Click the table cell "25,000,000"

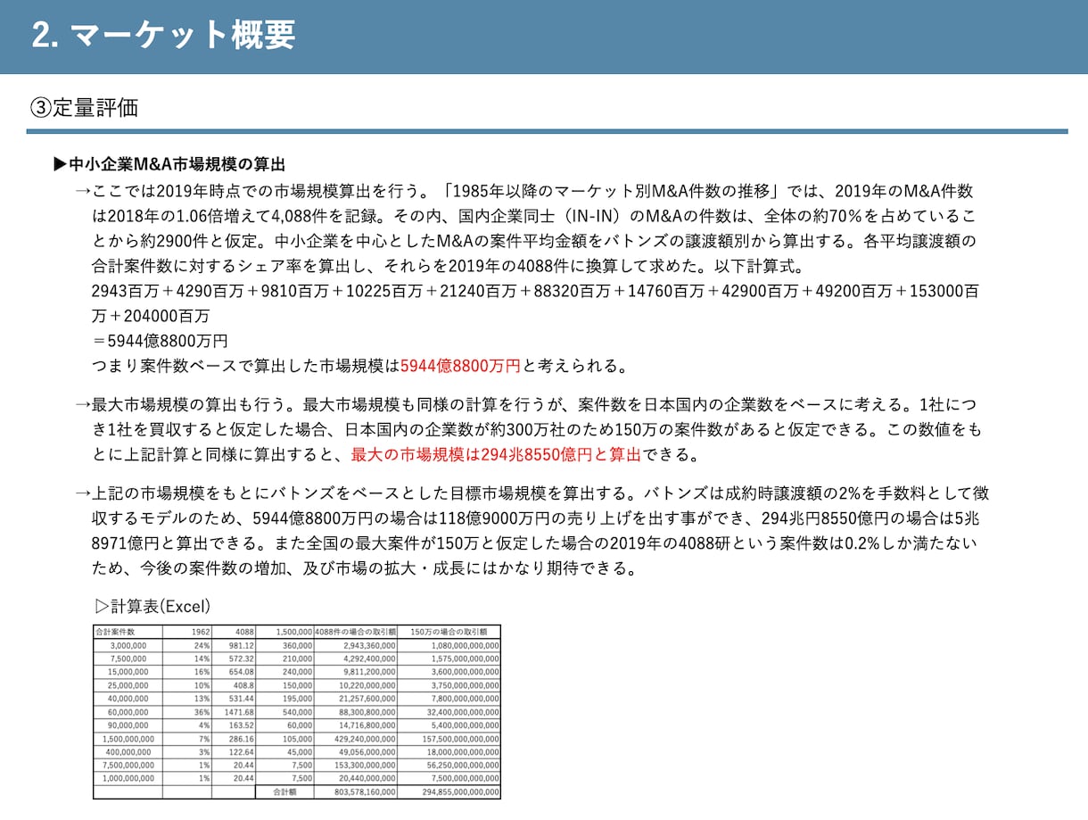(x=128, y=684)
